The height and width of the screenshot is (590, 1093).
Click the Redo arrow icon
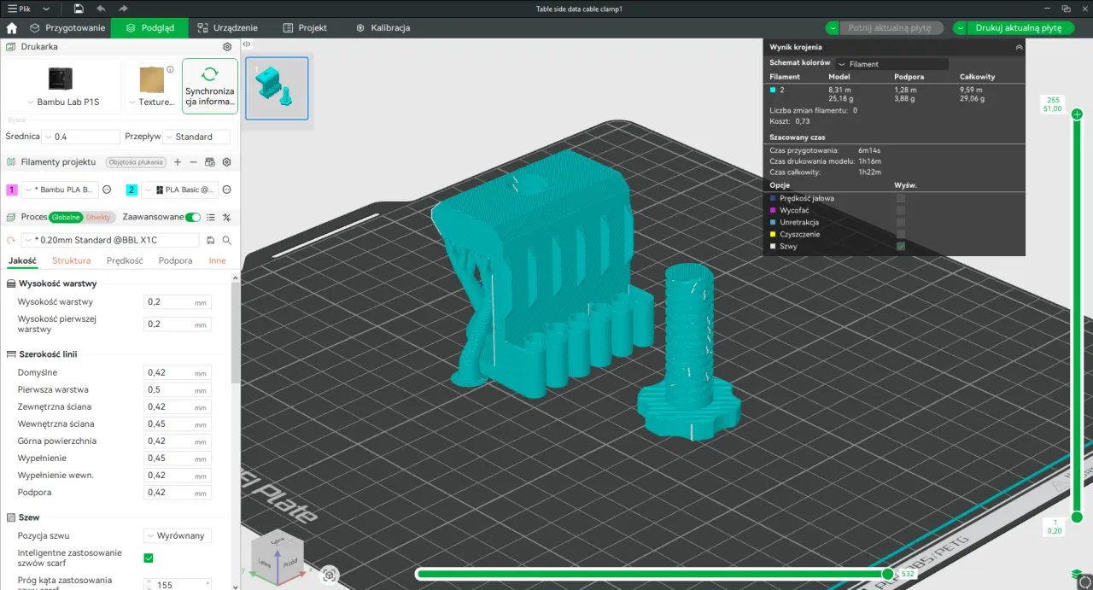pyautogui.click(x=124, y=9)
